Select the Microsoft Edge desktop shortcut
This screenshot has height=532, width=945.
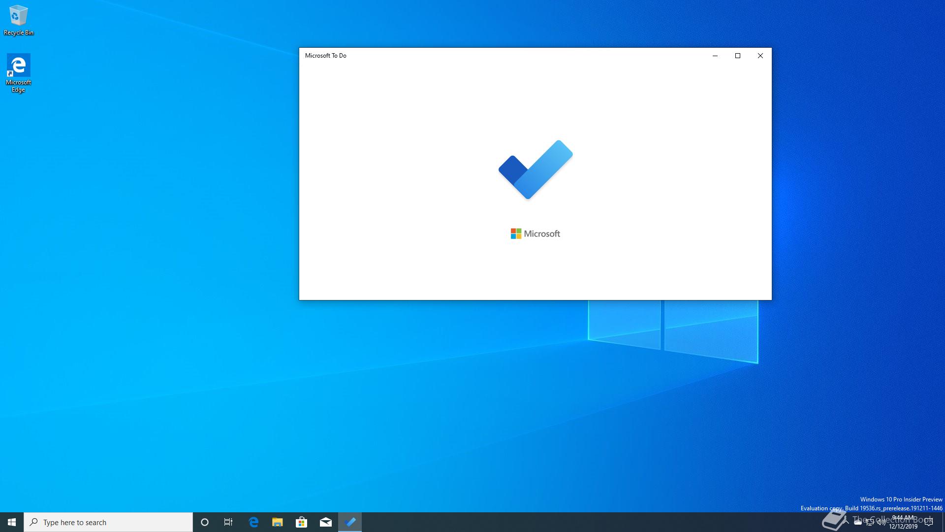18,73
